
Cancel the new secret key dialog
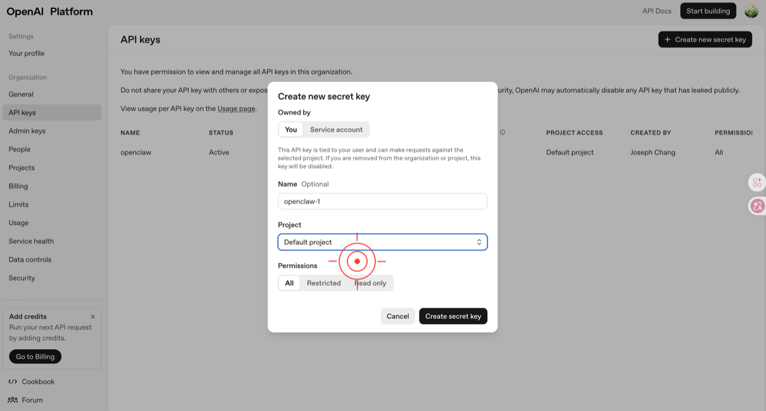pyautogui.click(x=397, y=316)
